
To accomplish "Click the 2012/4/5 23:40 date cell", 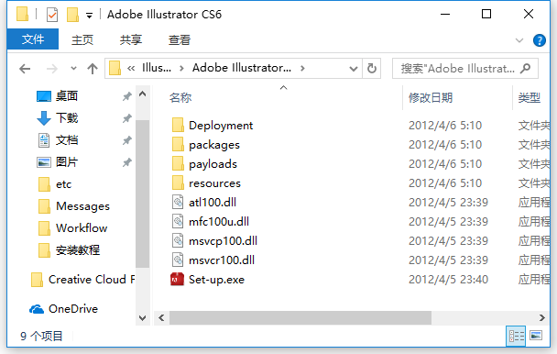I will 448,280.
